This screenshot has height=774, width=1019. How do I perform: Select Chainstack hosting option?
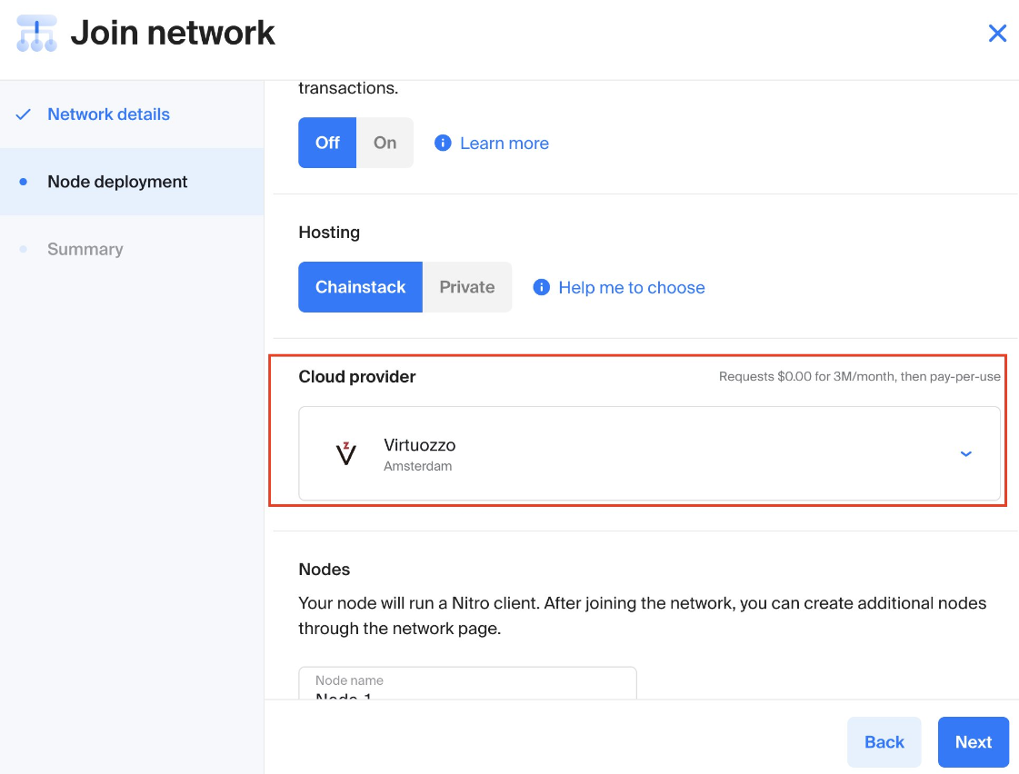click(x=360, y=287)
